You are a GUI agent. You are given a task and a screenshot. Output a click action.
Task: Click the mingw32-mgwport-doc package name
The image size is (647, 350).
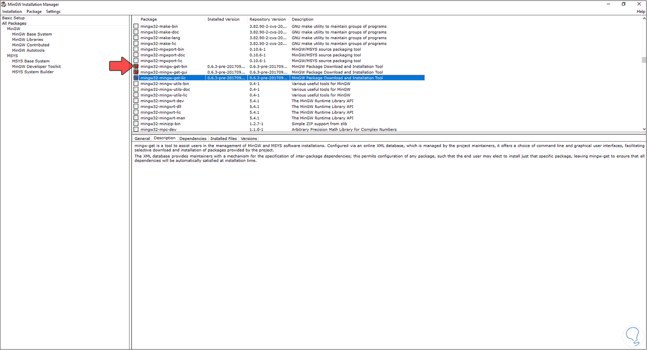163,55
